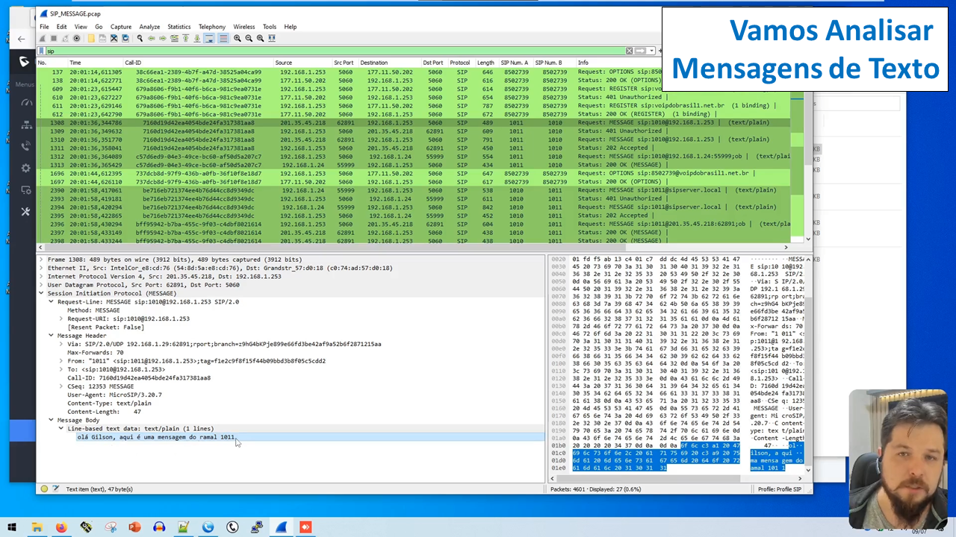Screen dimensions: 956x537
Task: Select the User-Agent MicroSIP/3.20.7 line
Action: (114, 395)
